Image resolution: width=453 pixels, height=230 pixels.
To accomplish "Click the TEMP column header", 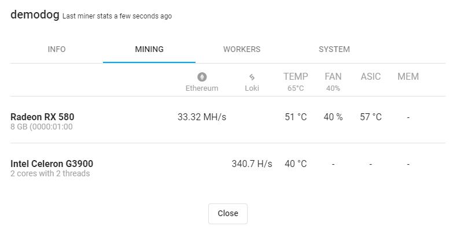I will 296,76.
